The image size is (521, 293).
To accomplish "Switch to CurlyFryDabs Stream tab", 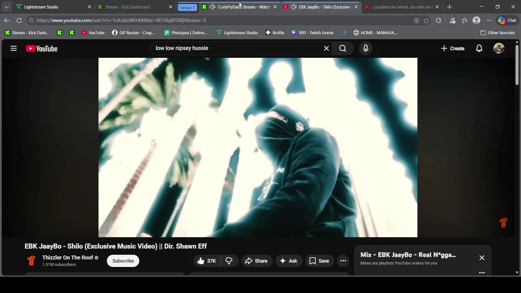I will click(240, 7).
